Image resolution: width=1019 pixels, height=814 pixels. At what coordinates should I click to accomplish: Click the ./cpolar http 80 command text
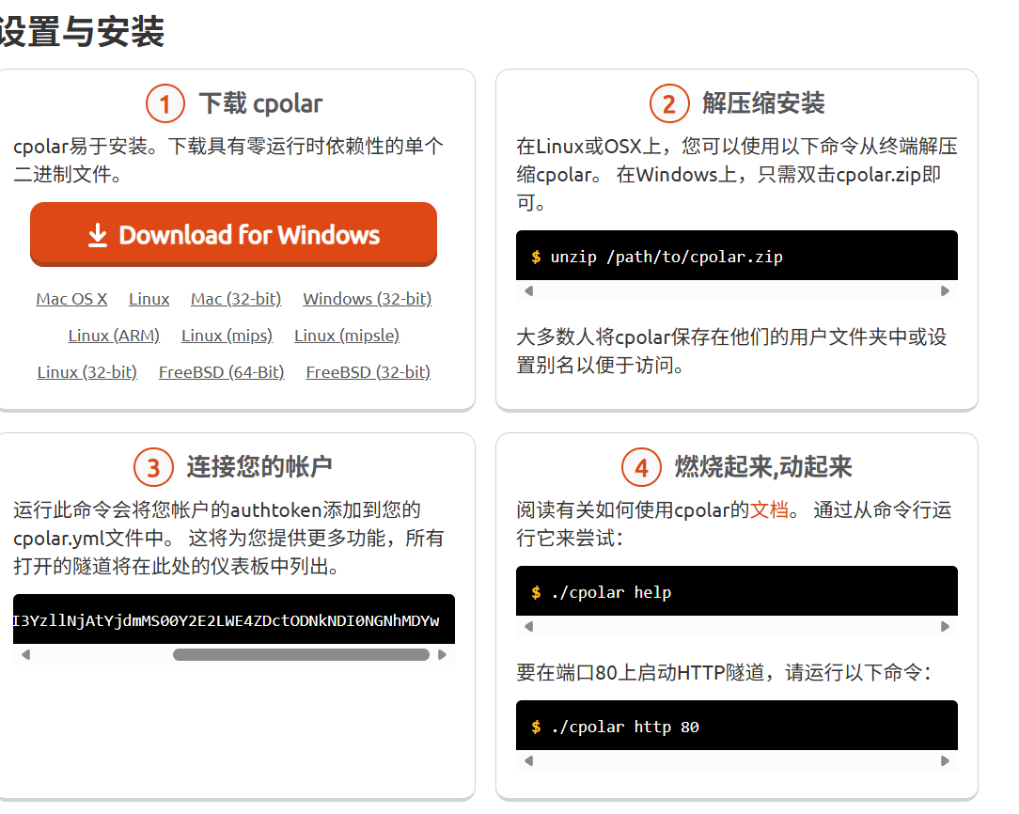[x=624, y=727]
